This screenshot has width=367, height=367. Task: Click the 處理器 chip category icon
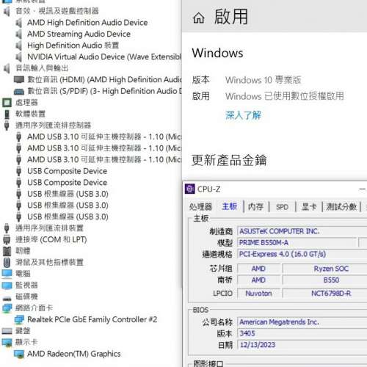tap(7, 103)
